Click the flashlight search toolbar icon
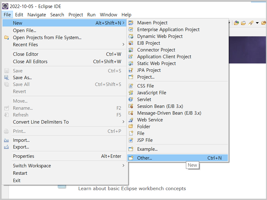Screen dimensions: 267x200 coord(251,23)
